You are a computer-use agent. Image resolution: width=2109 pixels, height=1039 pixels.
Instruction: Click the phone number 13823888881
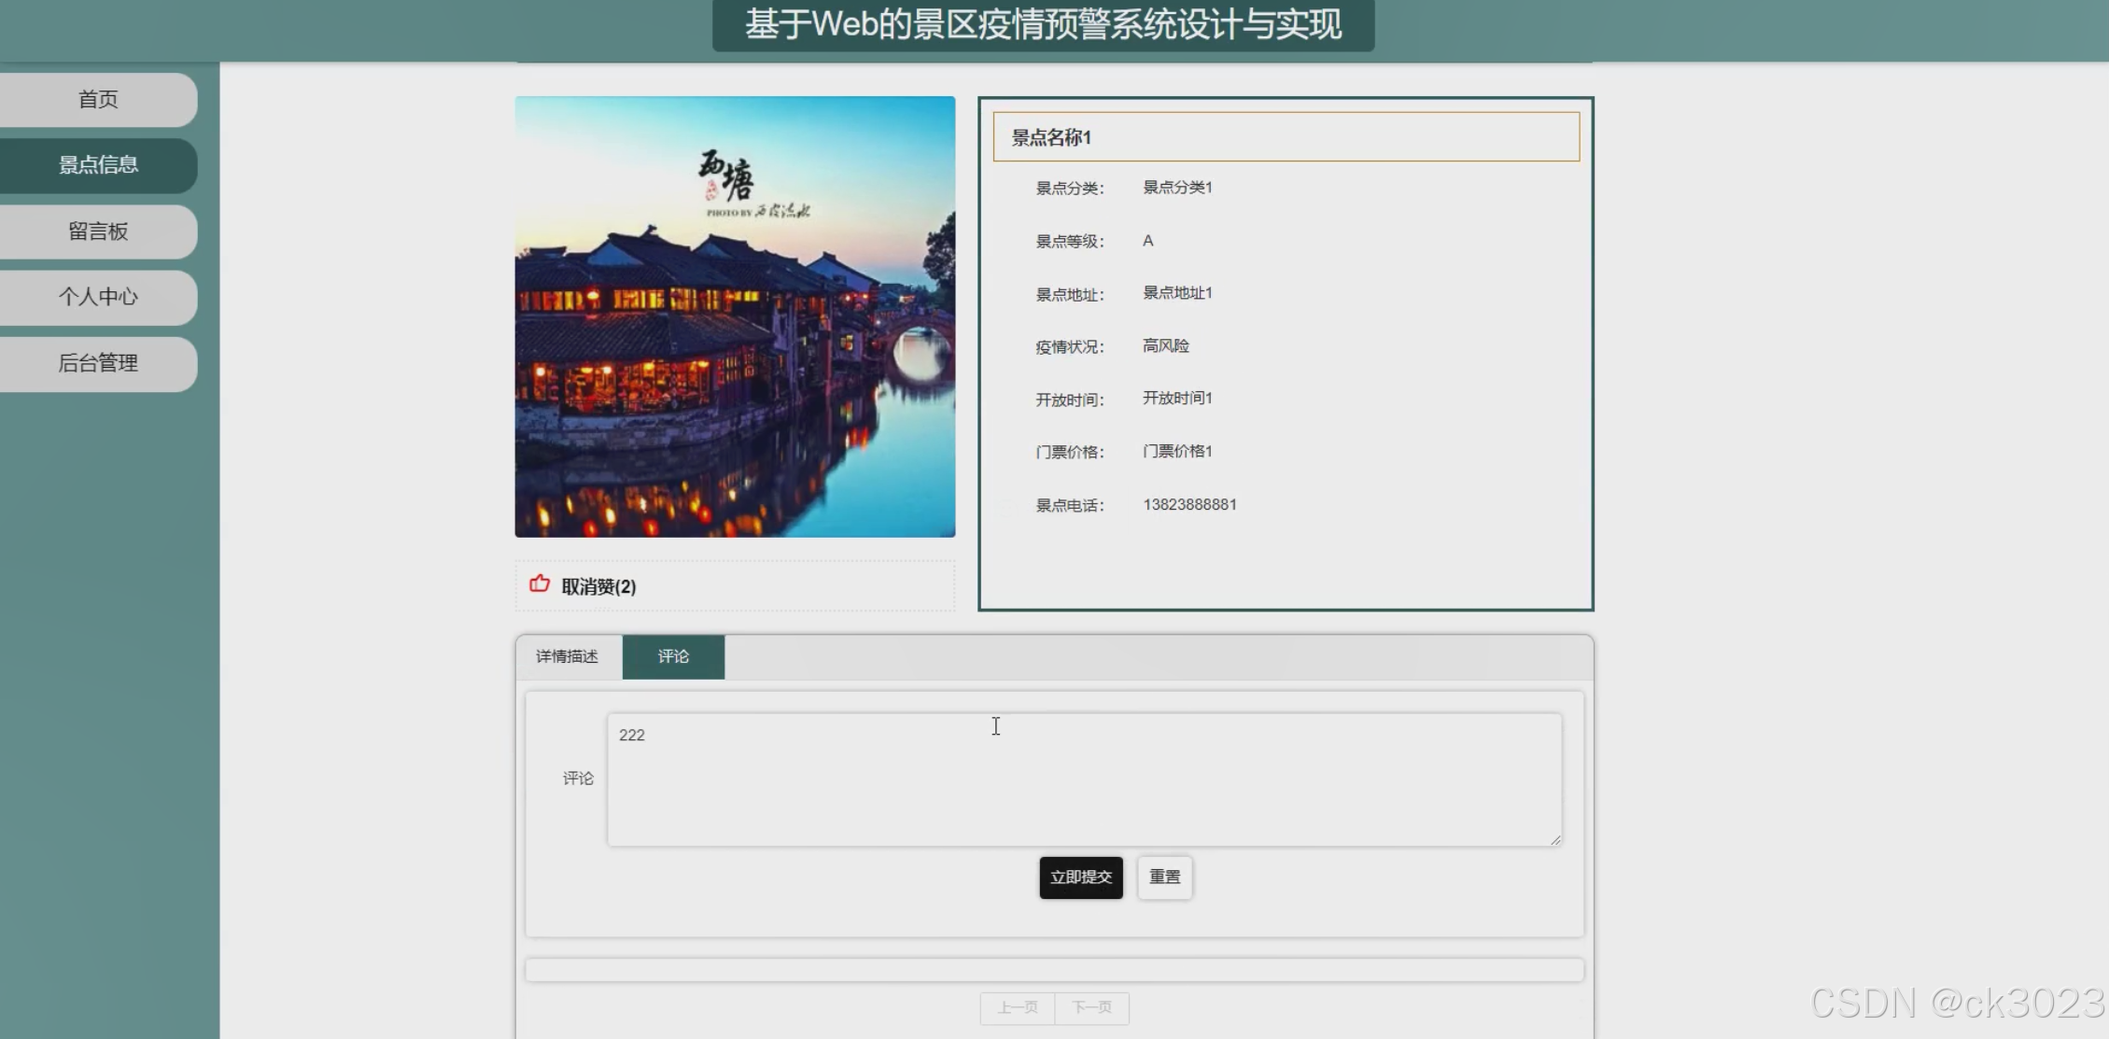[1189, 505]
